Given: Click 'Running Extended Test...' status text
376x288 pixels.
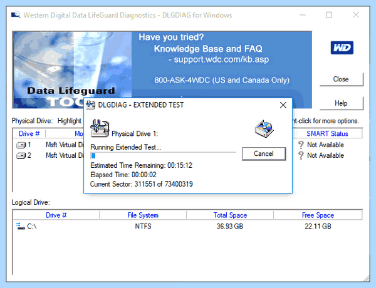Looking at the screenshot, I should tap(126, 147).
